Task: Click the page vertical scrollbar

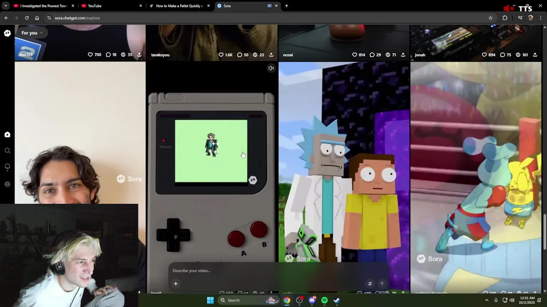Action: (544, 232)
